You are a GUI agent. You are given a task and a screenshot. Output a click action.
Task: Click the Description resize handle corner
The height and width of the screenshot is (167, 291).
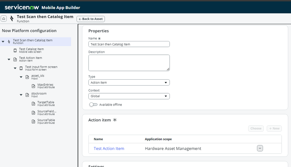pos(168,69)
